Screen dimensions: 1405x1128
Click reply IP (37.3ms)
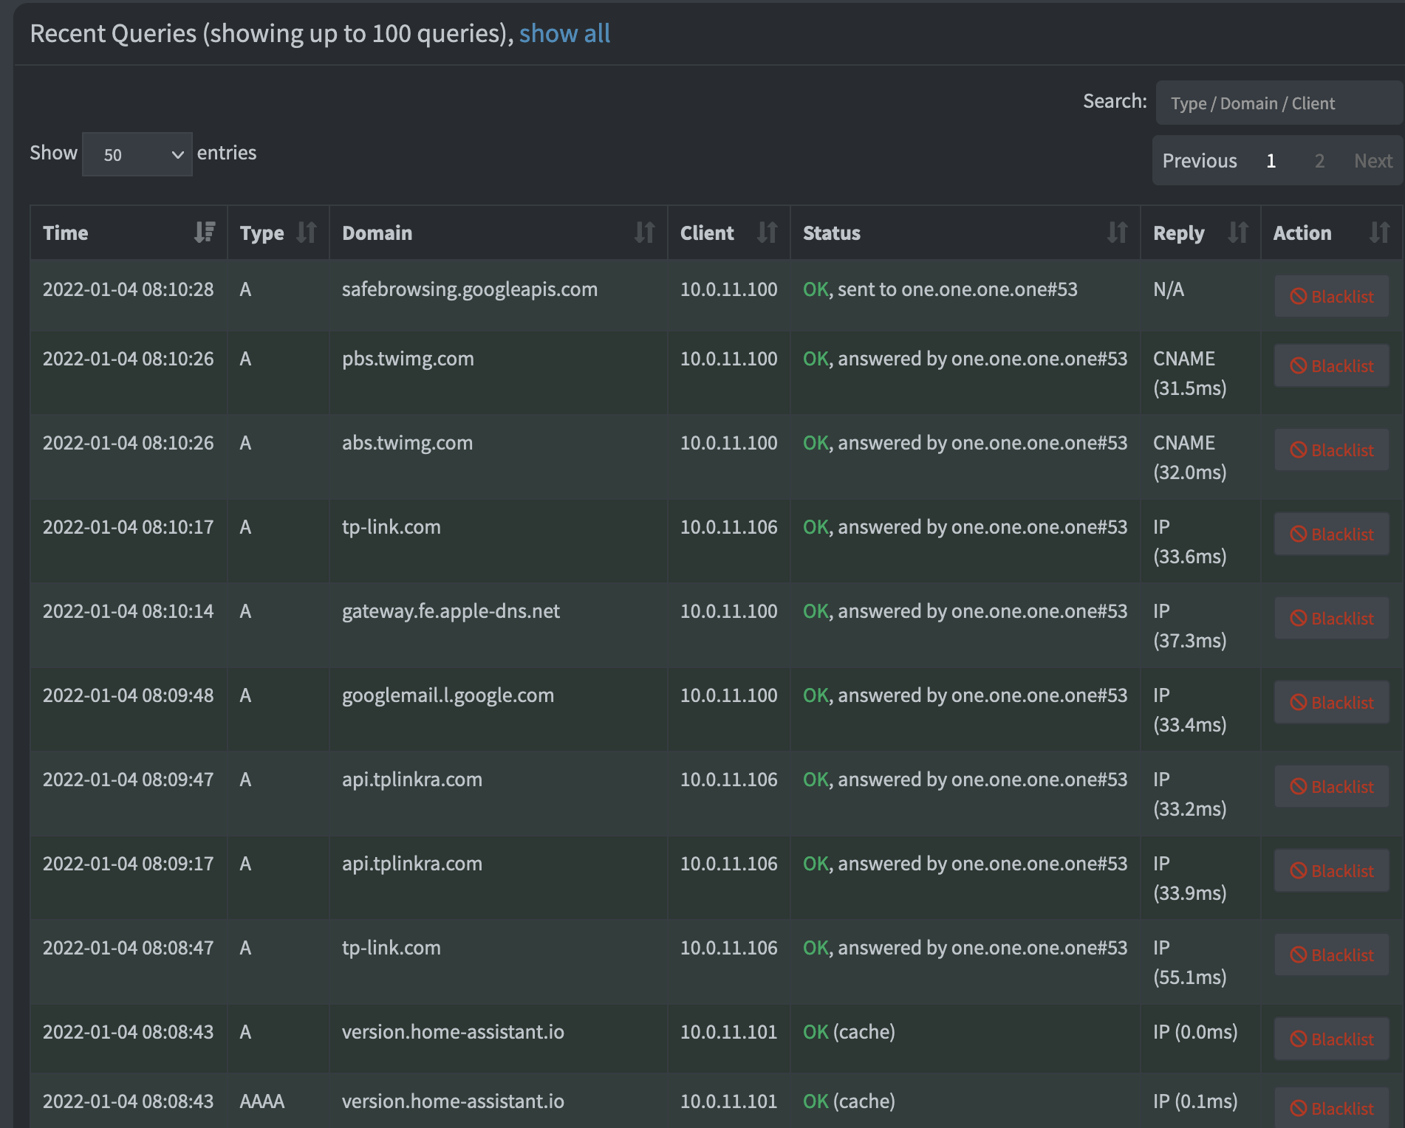pos(1190,626)
